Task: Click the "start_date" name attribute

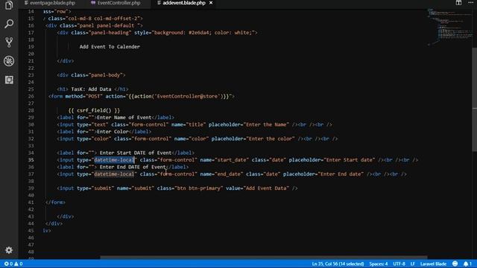Action: pyautogui.click(x=232, y=160)
